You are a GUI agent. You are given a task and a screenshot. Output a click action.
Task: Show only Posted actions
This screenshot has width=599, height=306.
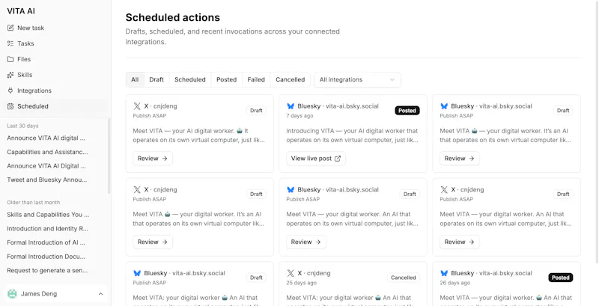[x=227, y=80]
